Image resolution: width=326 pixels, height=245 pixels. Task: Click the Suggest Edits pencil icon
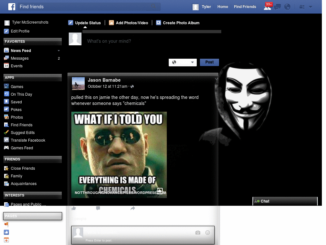tap(6, 132)
